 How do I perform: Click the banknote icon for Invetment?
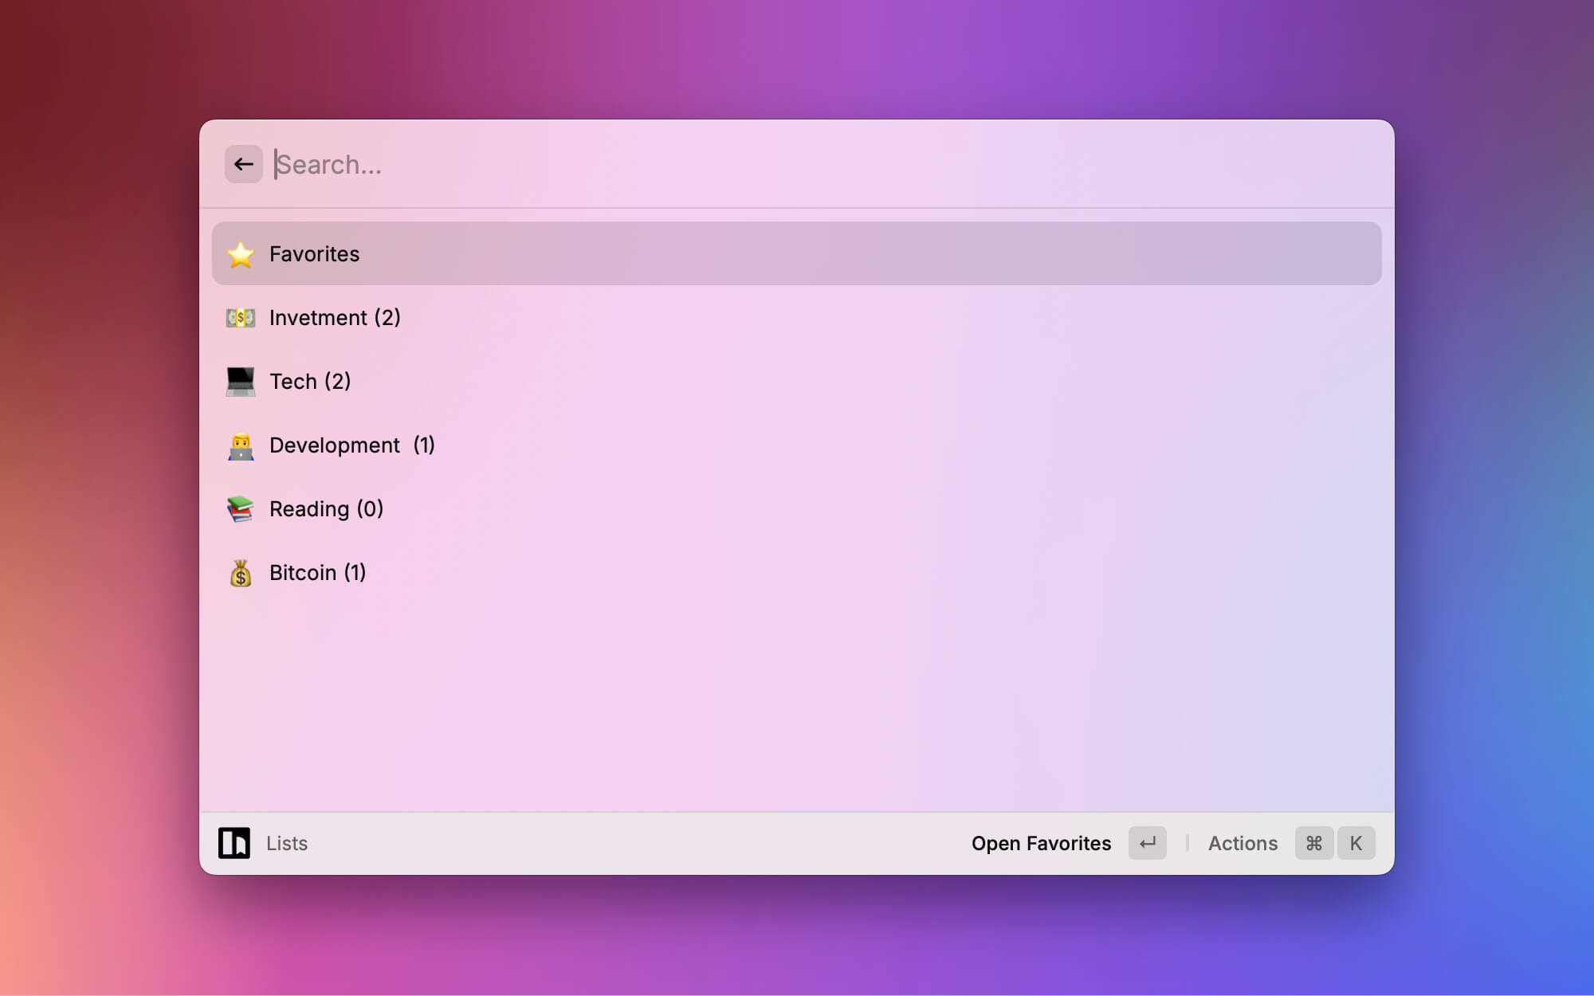(x=240, y=318)
